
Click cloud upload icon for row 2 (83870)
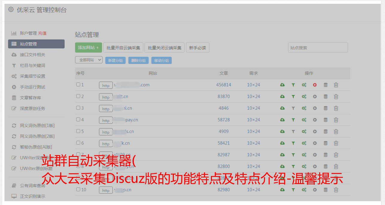282,97
